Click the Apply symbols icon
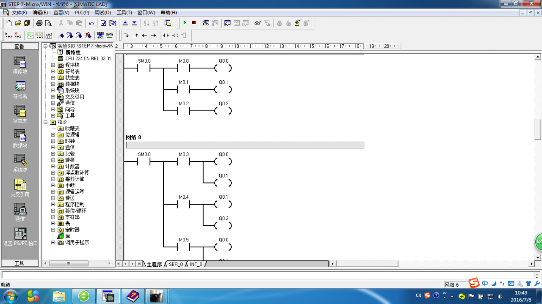 tap(100, 35)
